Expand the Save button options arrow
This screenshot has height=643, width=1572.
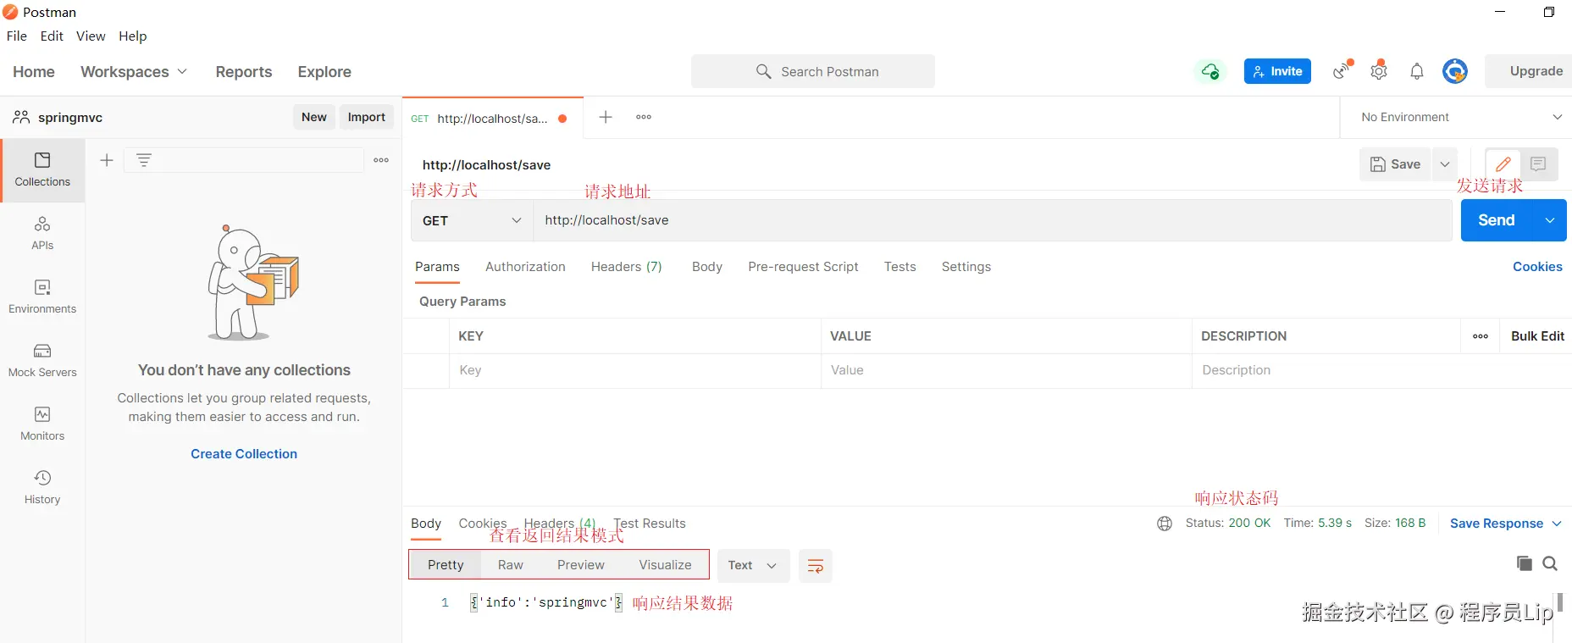[1445, 164]
